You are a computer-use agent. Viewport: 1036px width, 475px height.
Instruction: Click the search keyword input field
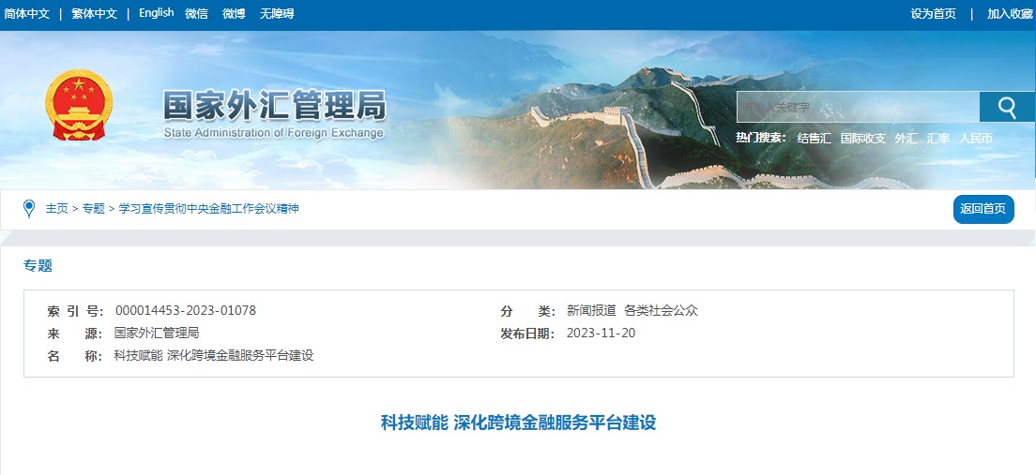(x=858, y=107)
